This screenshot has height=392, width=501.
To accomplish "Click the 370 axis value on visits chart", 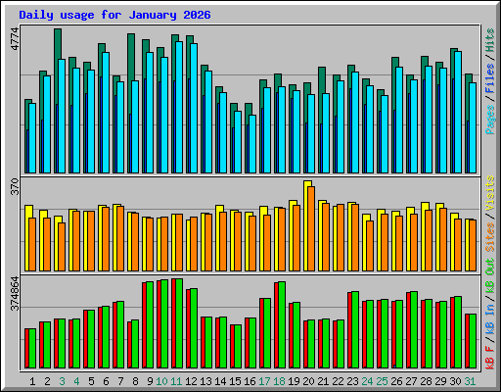I will (x=15, y=186).
